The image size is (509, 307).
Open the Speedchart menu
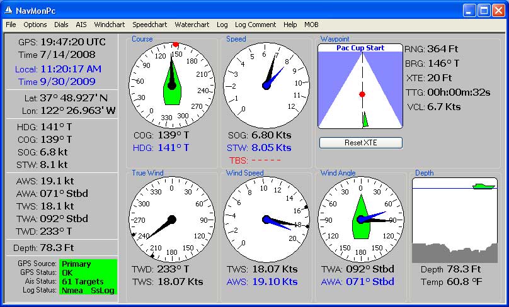click(150, 25)
